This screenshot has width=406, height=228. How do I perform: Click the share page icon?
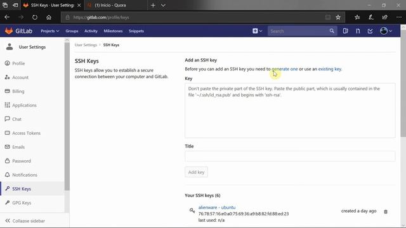tap(385, 17)
